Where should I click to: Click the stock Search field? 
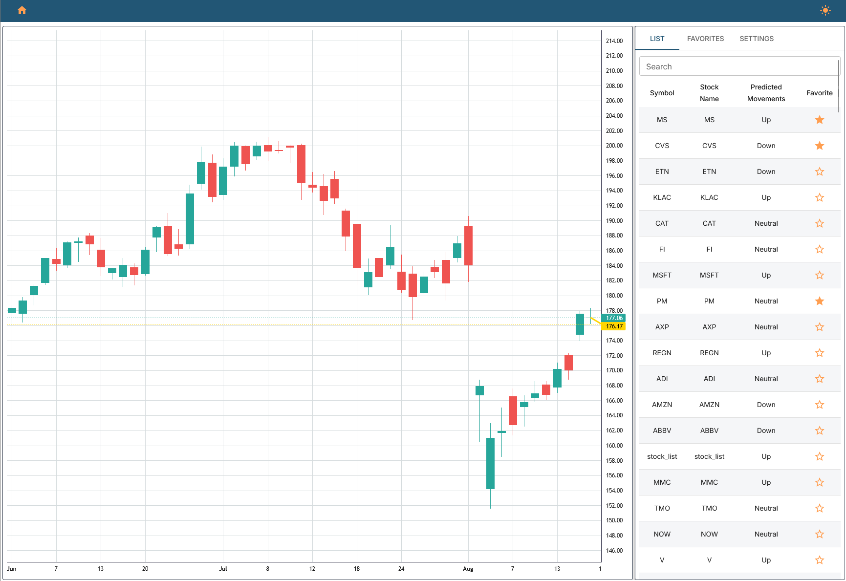(x=738, y=66)
